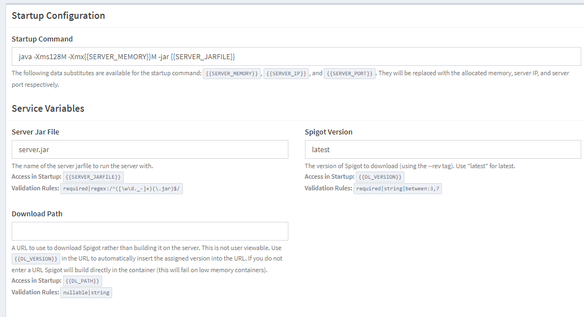Image resolution: width=584 pixels, height=317 pixels.
Task: Click the {{DL_PATH}} Access in Startup tag
Action: pos(82,281)
